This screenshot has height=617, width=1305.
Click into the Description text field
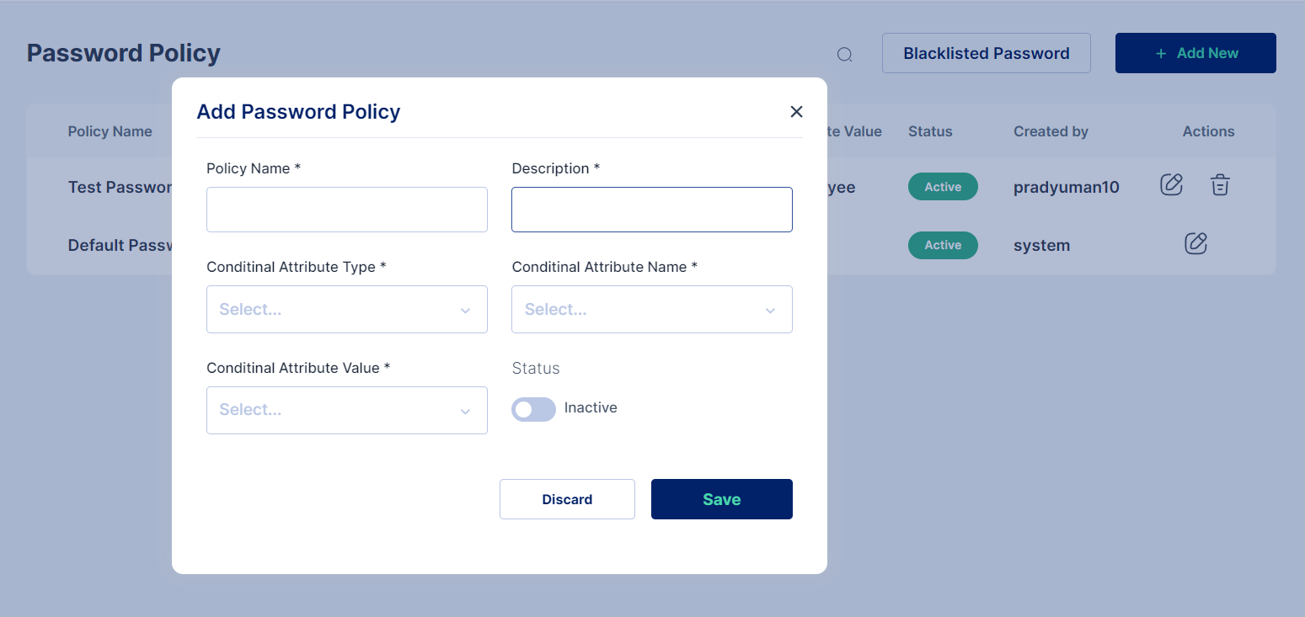651,210
